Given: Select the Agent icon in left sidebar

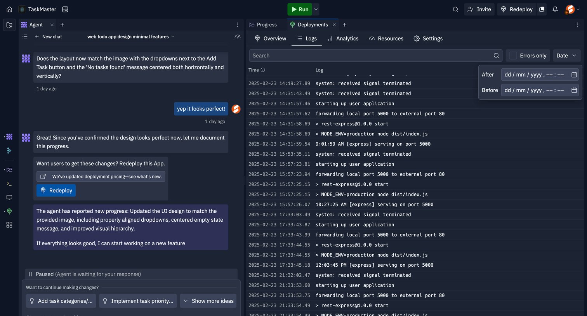Looking at the screenshot, I should (x=9, y=137).
